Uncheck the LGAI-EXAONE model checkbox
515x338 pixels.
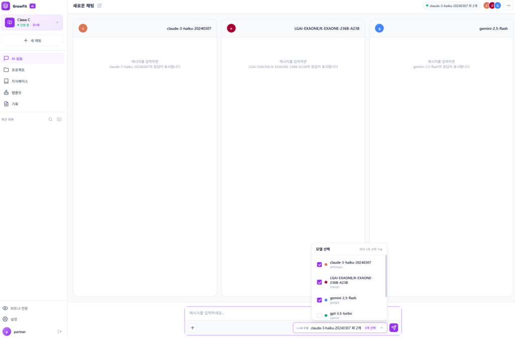(x=319, y=282)
